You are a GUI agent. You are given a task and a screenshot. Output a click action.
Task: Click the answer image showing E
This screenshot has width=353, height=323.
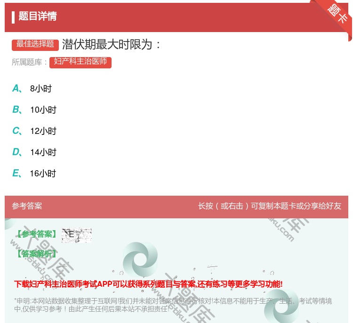(77, 235)
